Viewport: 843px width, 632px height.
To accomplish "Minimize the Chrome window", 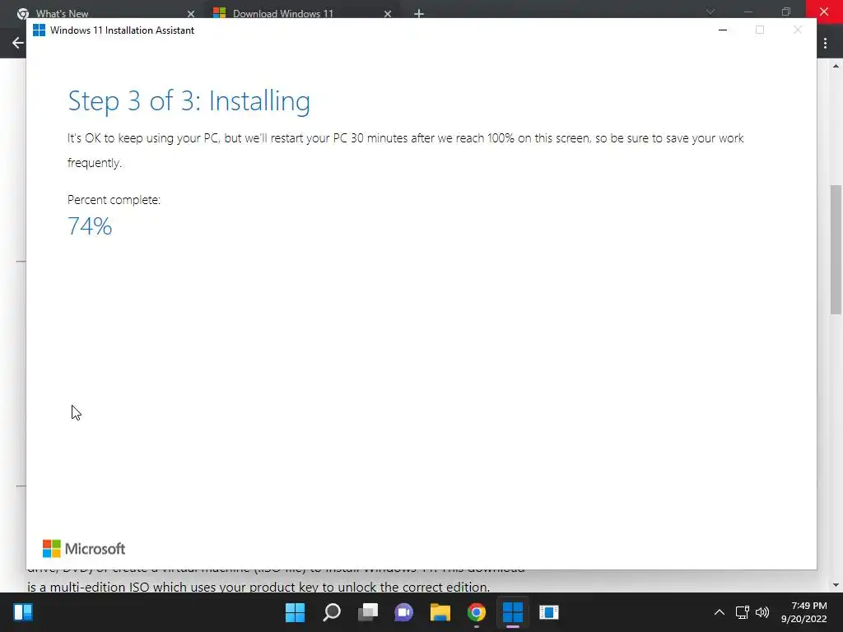I will [748, 12].
